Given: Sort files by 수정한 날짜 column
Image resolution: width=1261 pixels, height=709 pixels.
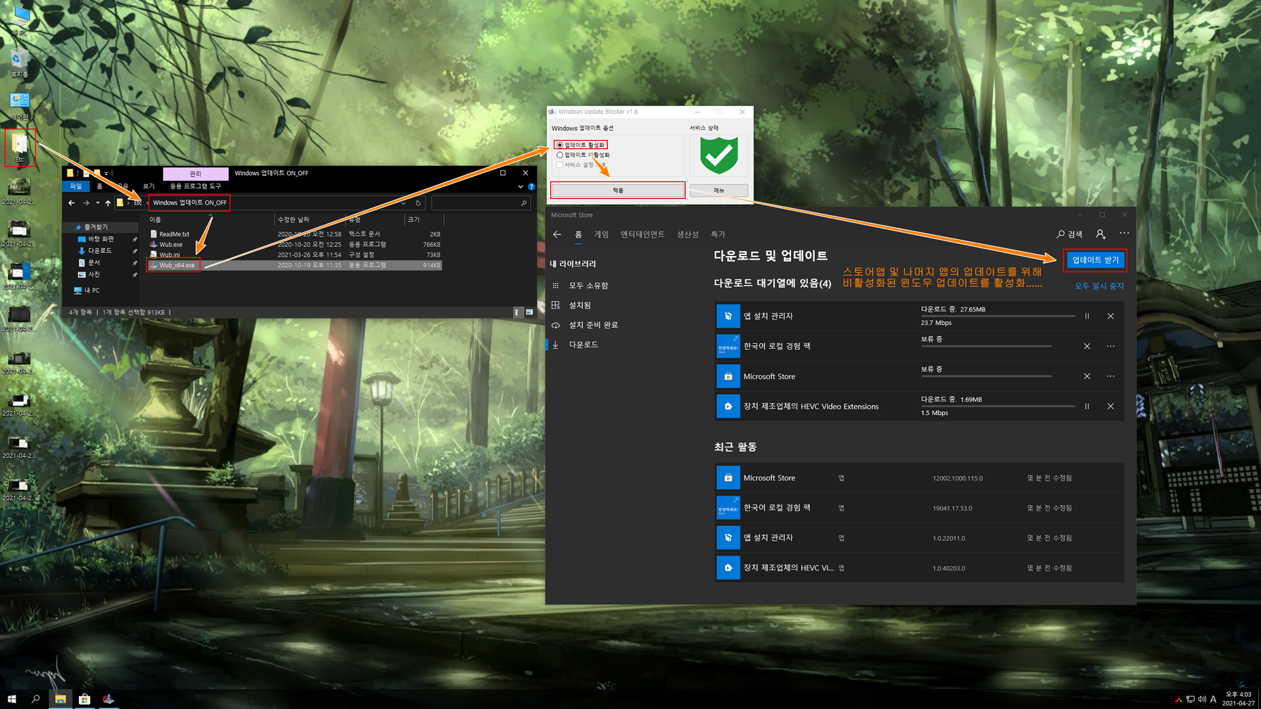Looking at the screenshot, I should (x=293, y=219).
